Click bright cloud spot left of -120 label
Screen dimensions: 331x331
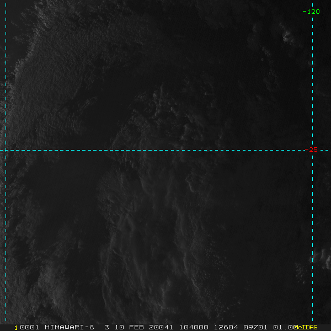(x=287, y=36)
